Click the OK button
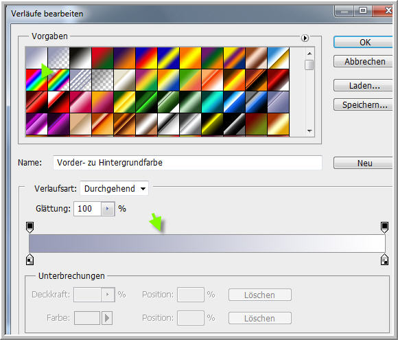The height and width of the screenshot is (340, 398). 364,42
